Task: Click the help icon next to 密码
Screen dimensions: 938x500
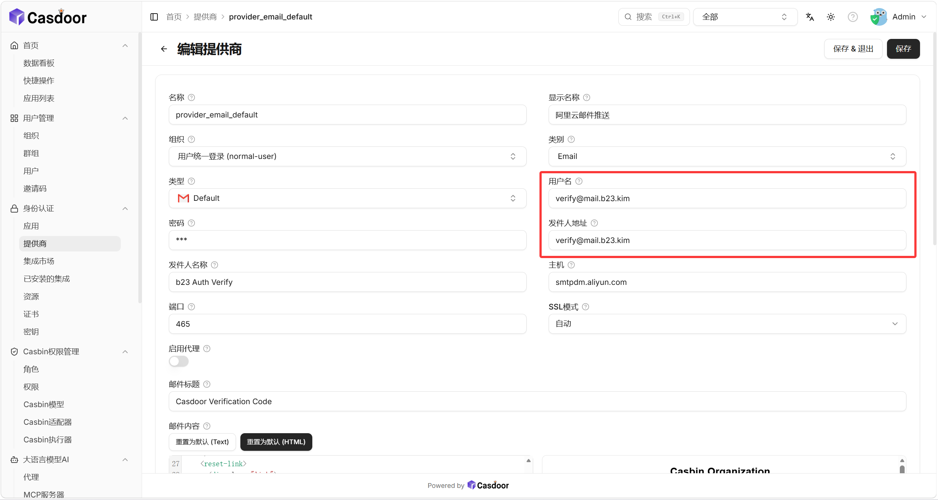Action: [x=191, y=223]
